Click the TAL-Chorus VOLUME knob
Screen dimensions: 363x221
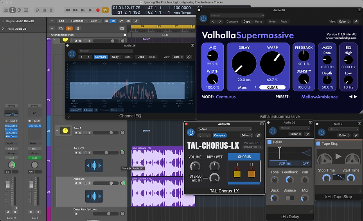pyautogui.click(x=195, y=166)
